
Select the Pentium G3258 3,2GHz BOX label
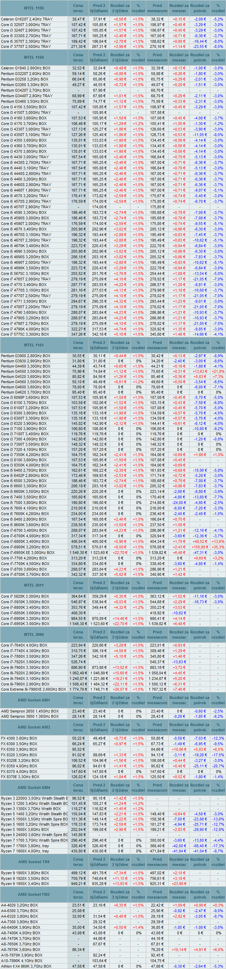pos(25,79)
